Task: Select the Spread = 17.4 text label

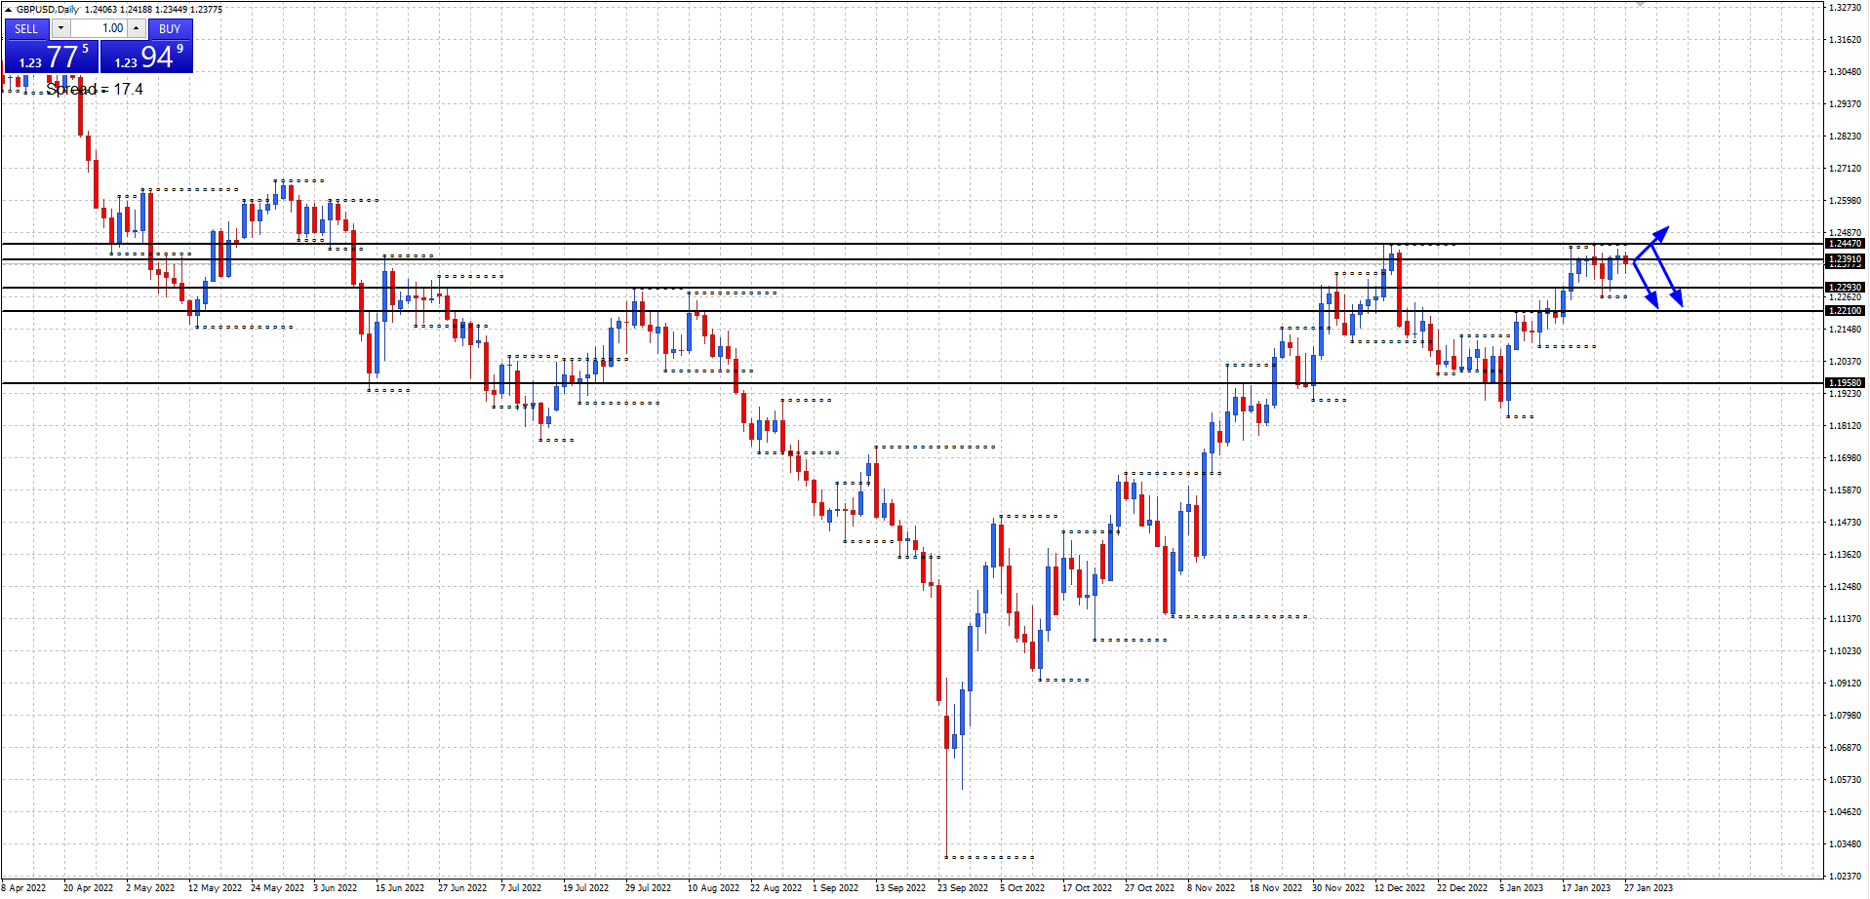Action: pos(95,89)
